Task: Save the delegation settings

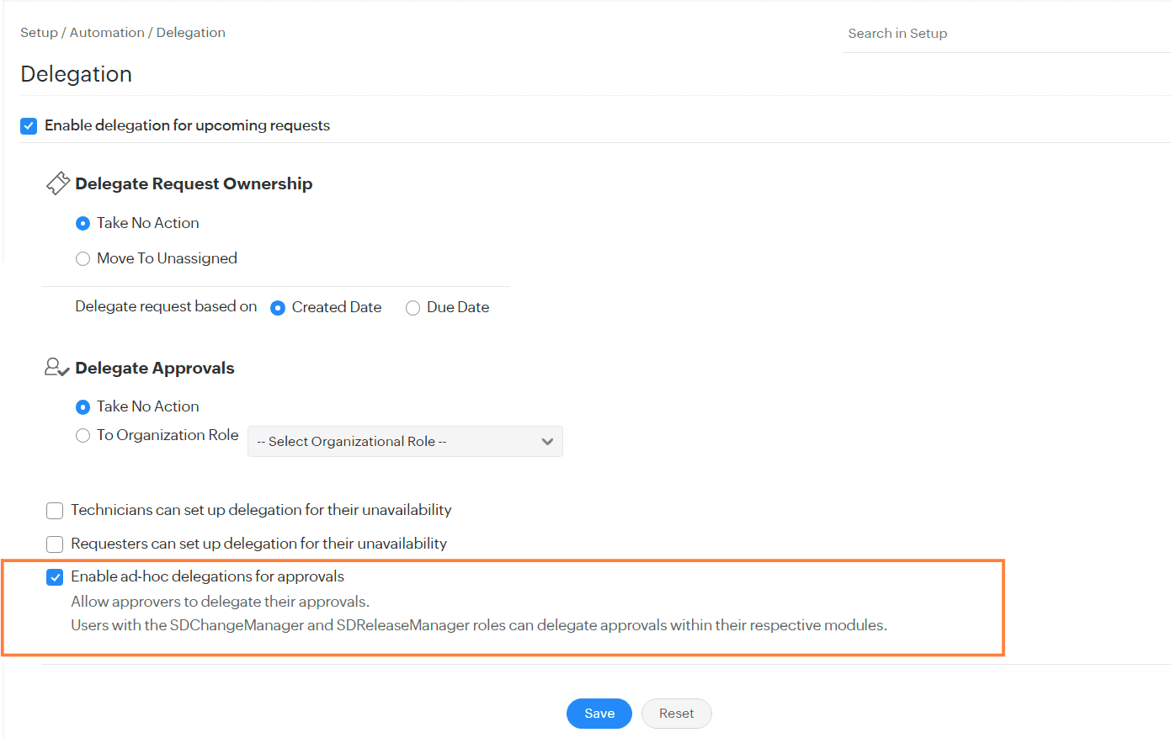Action: pos(599,714)
